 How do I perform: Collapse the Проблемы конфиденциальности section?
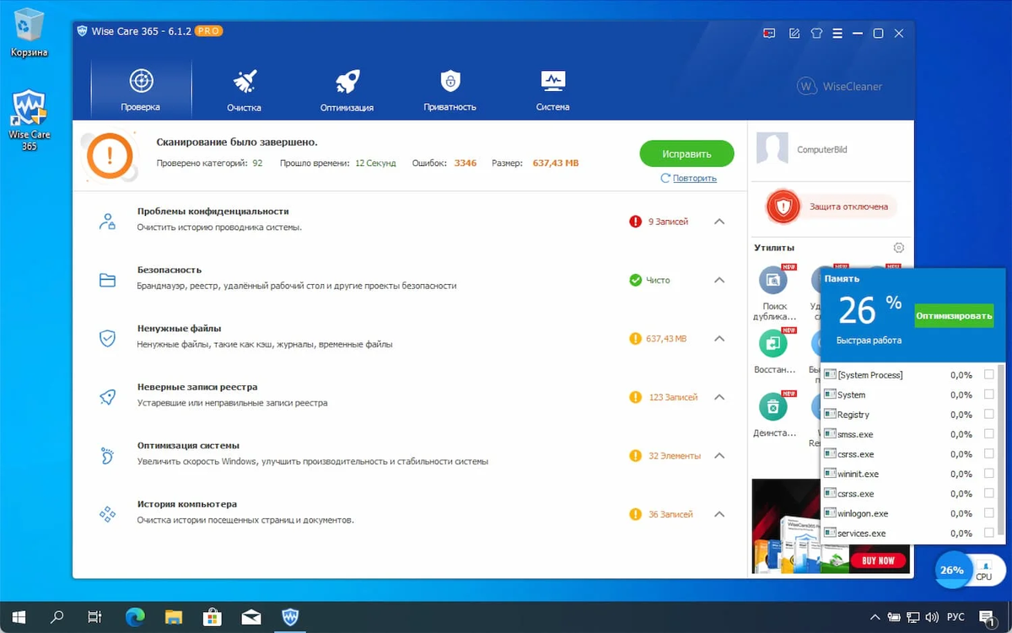(719, 222)
